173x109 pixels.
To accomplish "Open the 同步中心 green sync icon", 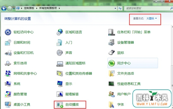I will [111, 63].
